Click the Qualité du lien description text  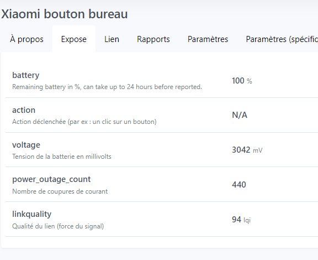coord(58,226)
